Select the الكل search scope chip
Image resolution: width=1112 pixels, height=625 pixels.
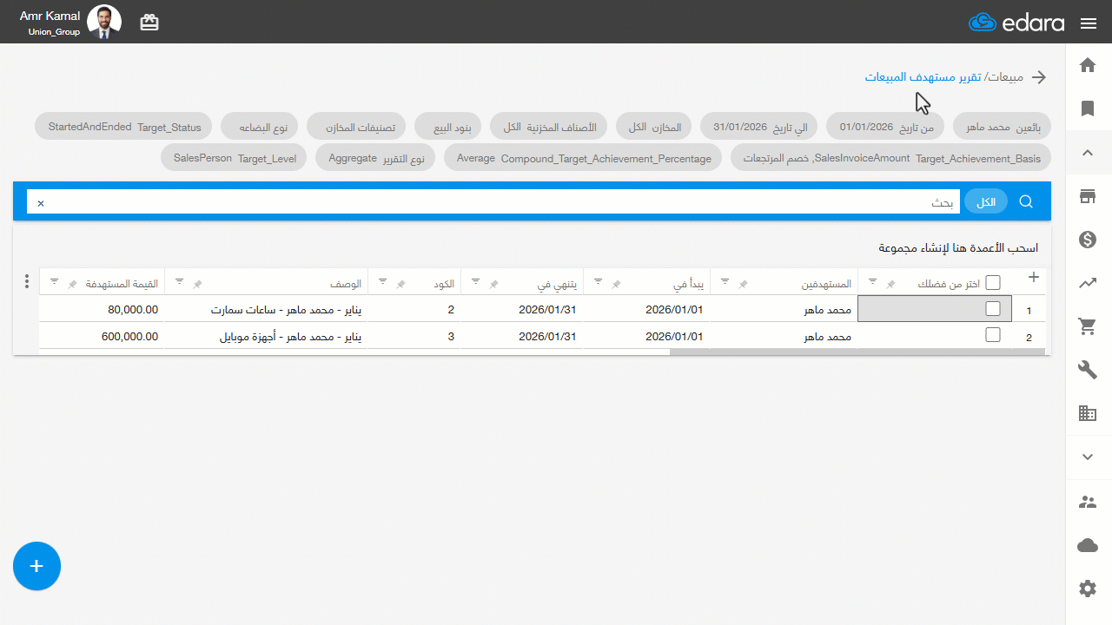[986, 202]
